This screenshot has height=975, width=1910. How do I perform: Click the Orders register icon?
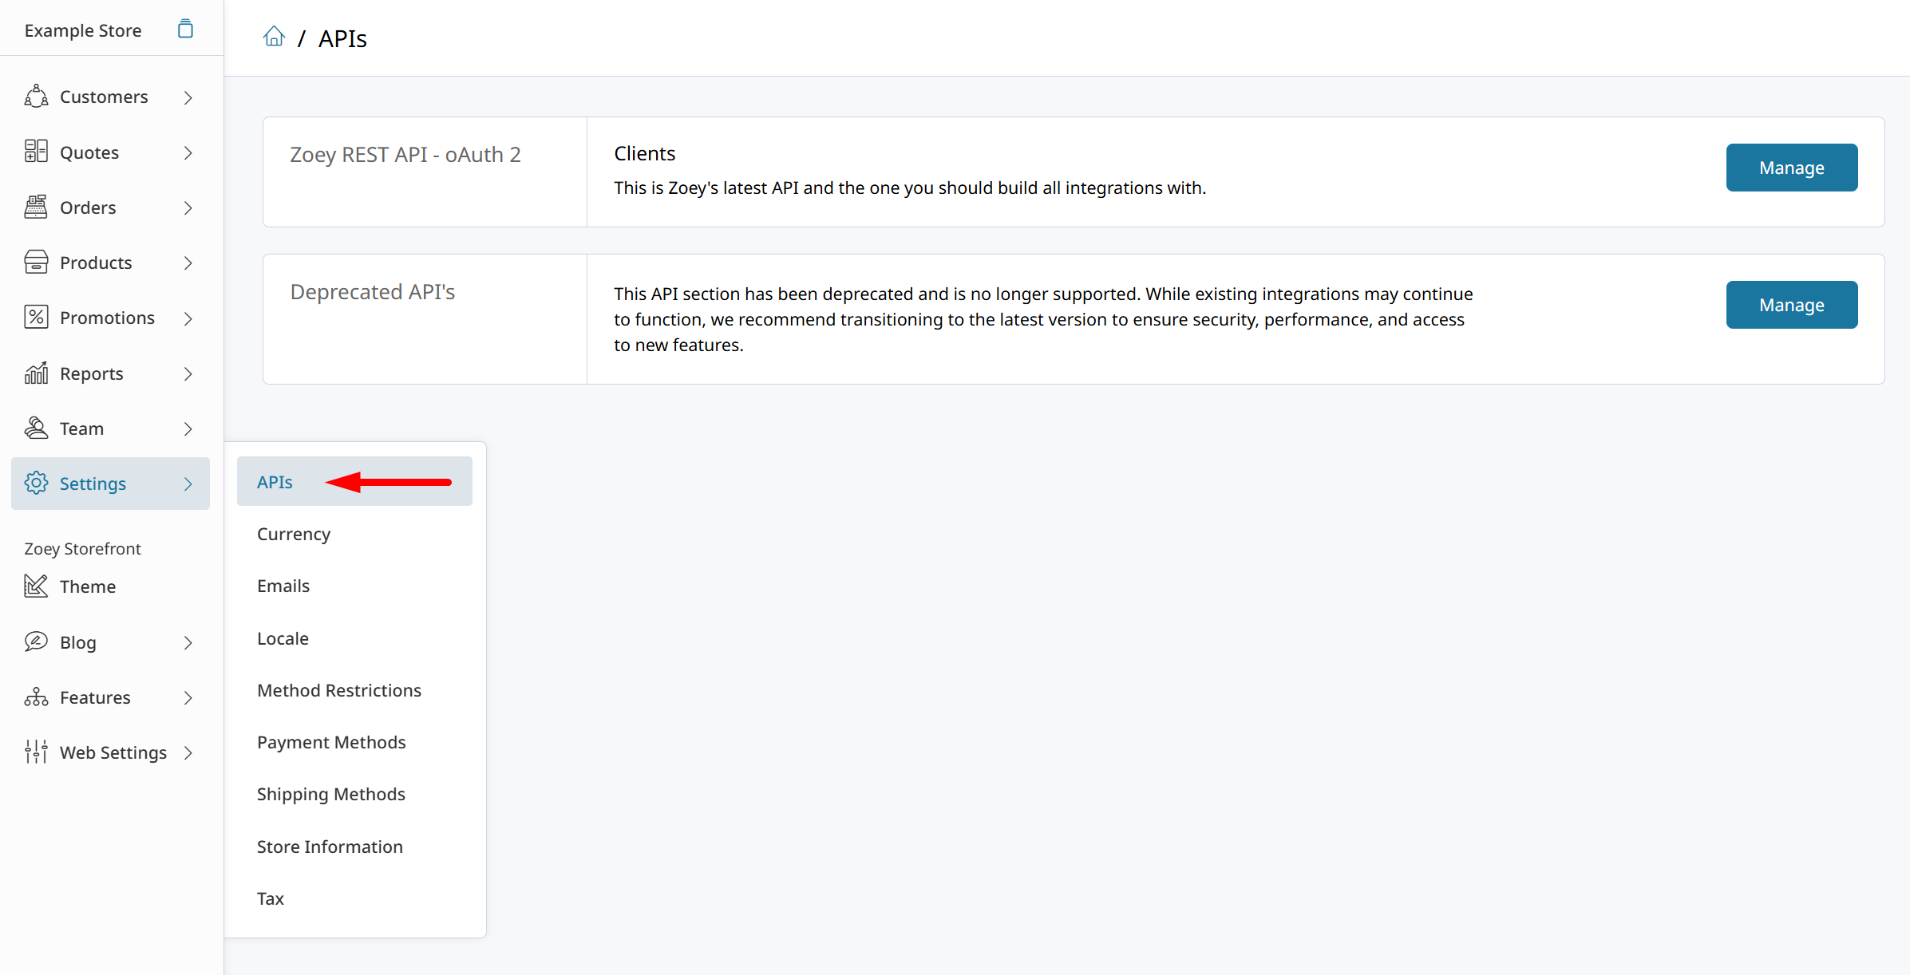[36, 207]
